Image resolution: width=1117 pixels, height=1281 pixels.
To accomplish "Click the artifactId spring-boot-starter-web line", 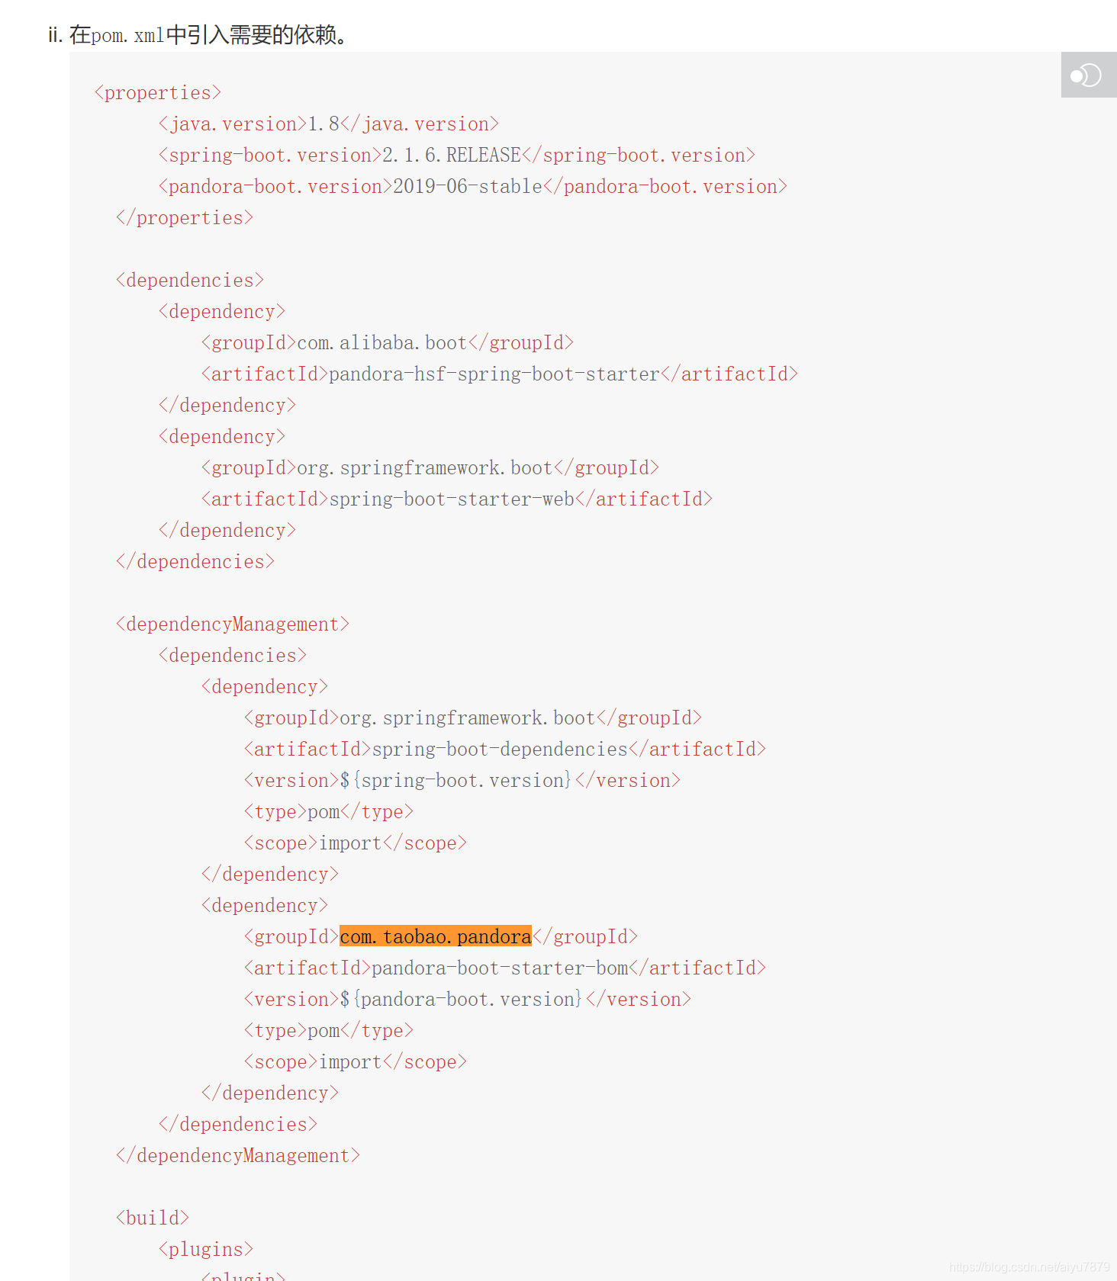I will click(x=457, y=499).
